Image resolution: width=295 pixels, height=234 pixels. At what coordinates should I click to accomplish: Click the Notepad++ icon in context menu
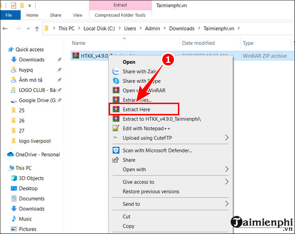click(116, 128)
